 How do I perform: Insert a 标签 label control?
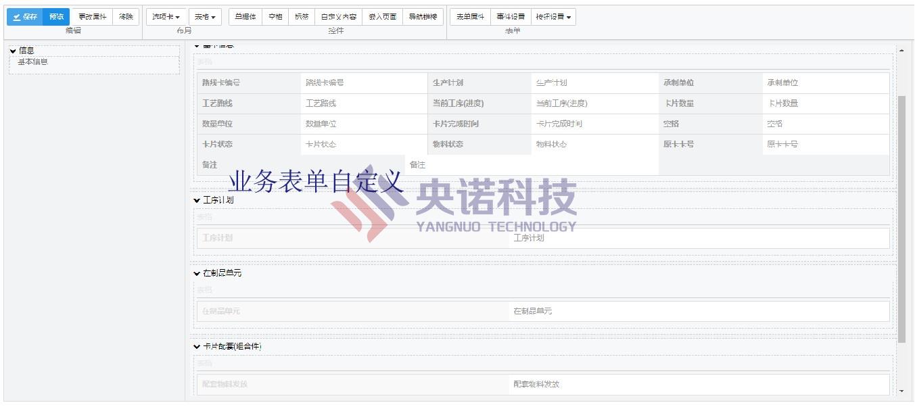pyautogui.click(x=302, y=17)
